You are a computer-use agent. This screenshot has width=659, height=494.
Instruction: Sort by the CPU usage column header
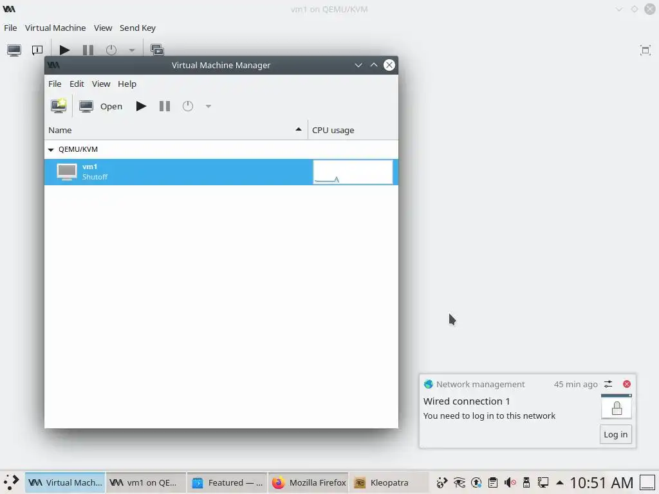pyautogui.click(x=353, y=130)
